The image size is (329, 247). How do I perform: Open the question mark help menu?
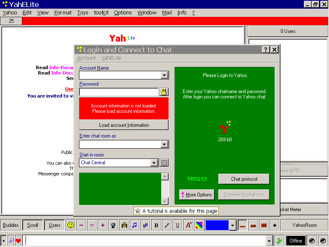[193, 13]
